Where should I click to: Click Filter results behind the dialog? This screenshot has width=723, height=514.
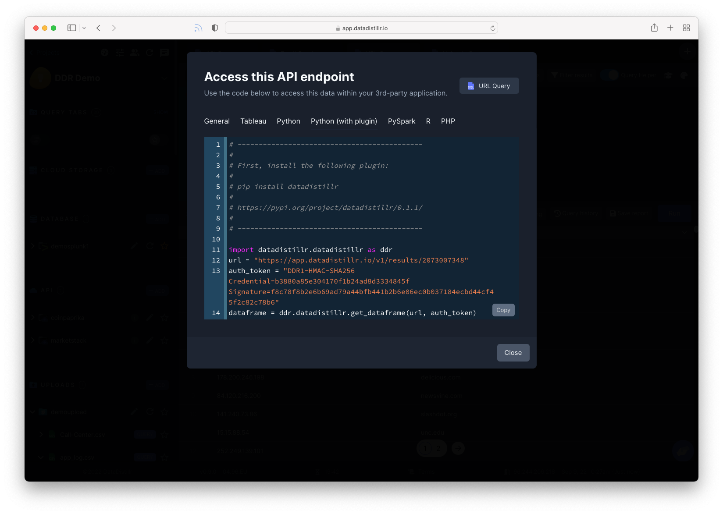click(x=572, y=75)
